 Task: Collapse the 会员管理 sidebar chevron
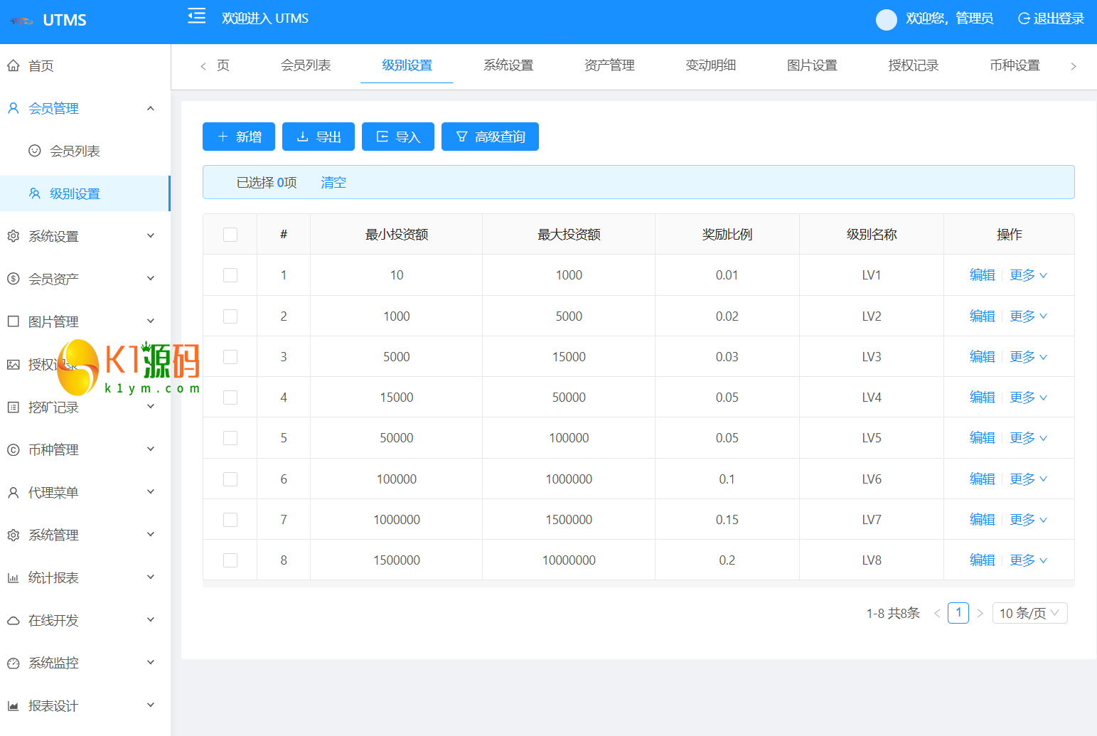(151, 108)
